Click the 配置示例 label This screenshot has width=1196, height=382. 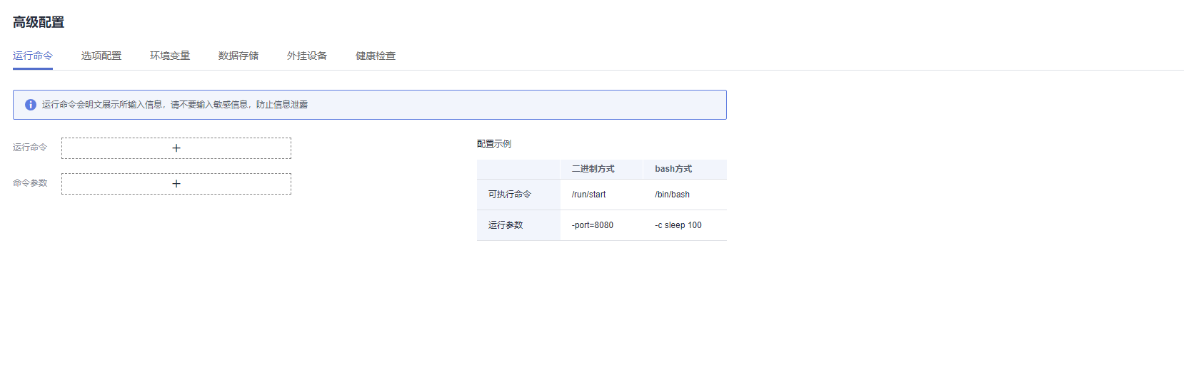tap(494, 144)
